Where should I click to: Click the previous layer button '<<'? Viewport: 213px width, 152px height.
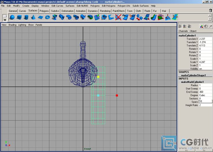pos(186,151)
